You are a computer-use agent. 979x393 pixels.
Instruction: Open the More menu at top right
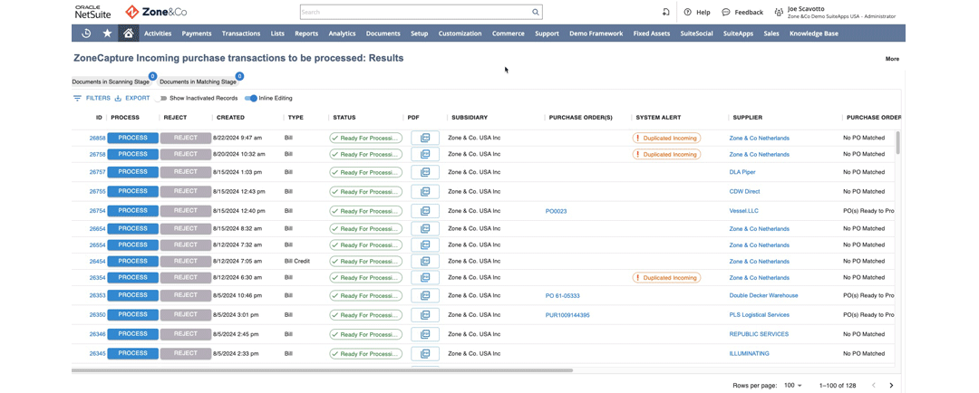click(892, 59)
